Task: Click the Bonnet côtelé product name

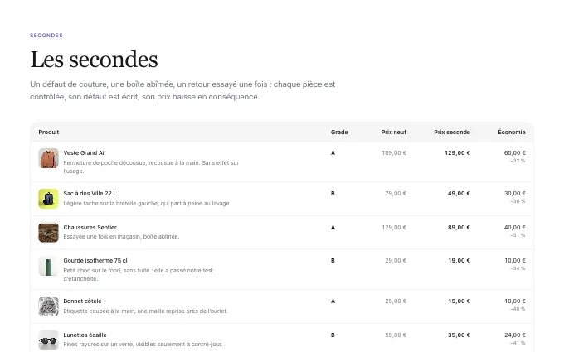Action: click(82, 301)
